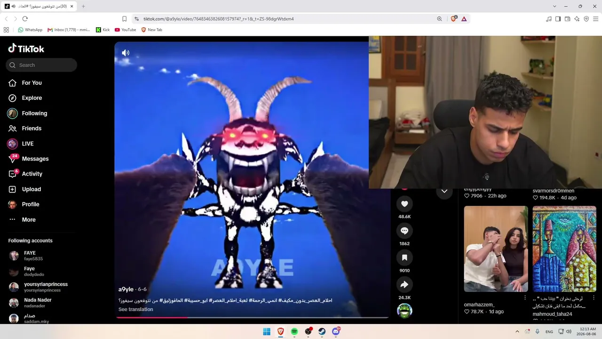Open browser hamburger main menu

595,19
